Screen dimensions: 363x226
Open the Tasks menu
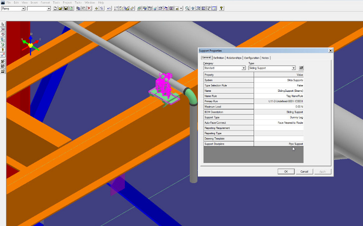coord(78,3)
